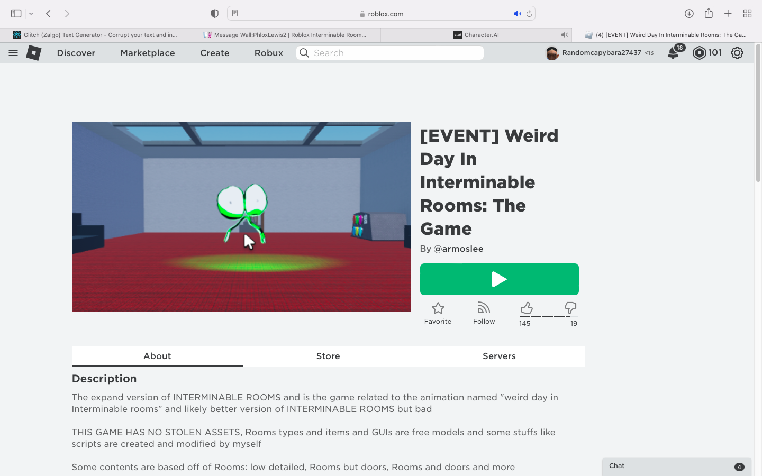Viewport: 762px width, 476px height.
Task: Open the Randomcapybara27437 profile name
Action: point(602,53)
